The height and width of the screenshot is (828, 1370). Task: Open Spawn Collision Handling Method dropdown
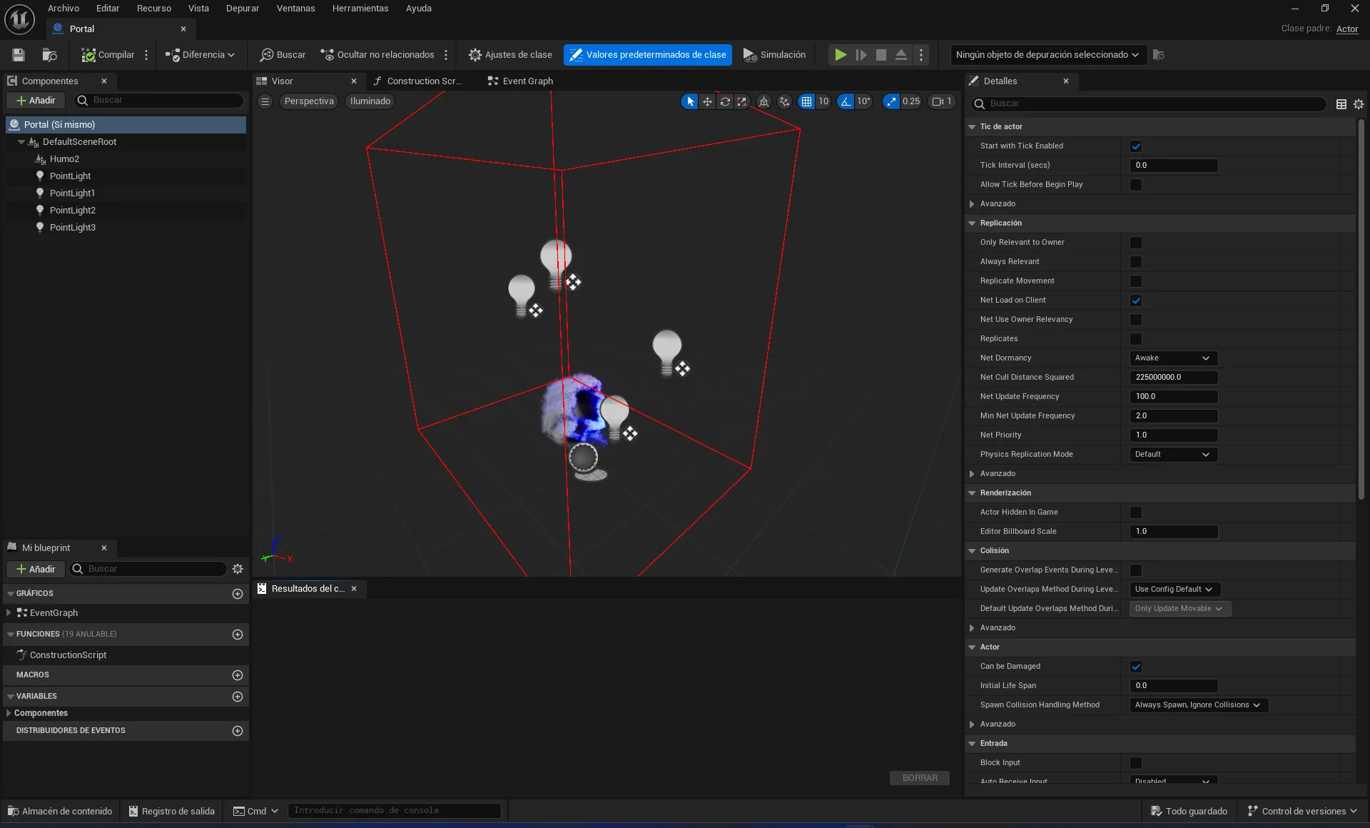click(1198, 705)
